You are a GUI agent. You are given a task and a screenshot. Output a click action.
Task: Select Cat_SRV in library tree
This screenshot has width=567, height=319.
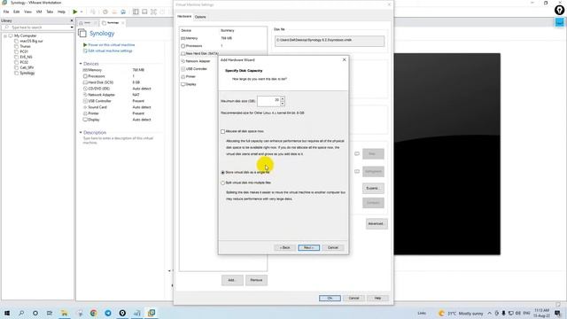pos(27,67)
